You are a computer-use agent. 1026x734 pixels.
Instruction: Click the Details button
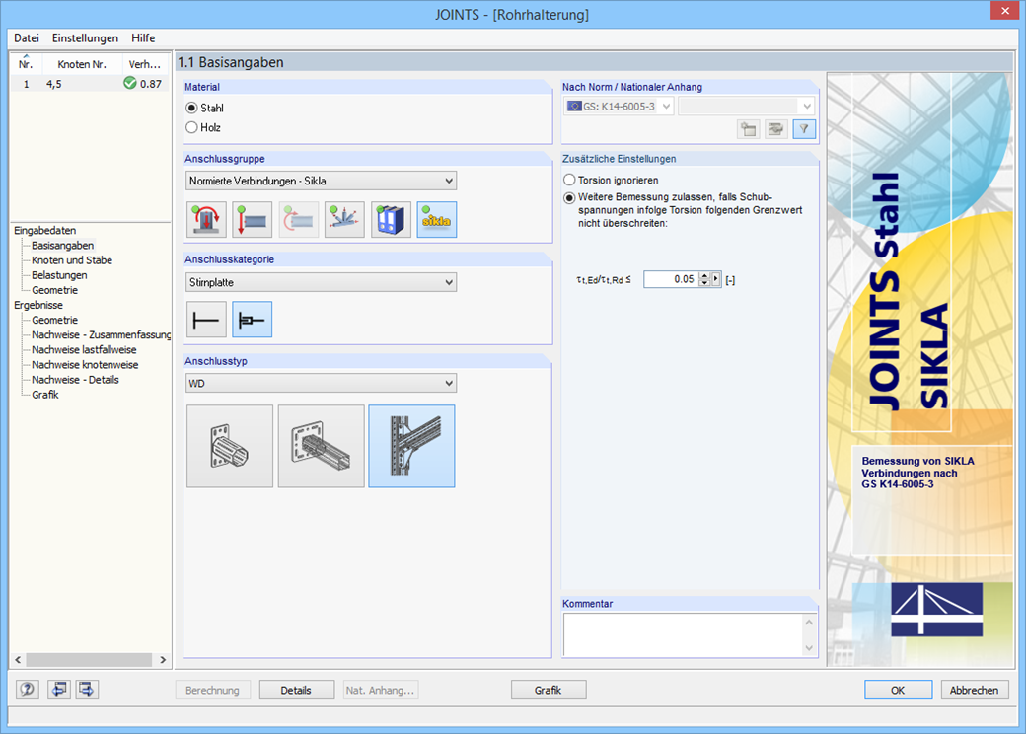[x=296, y=690]
